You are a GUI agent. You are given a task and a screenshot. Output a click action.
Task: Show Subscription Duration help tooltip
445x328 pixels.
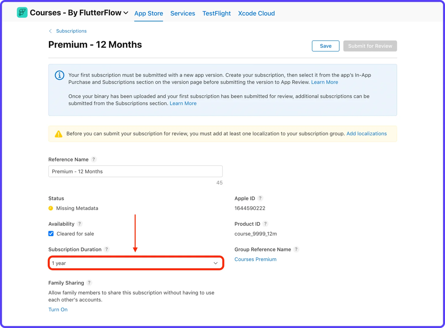point(107,249)
